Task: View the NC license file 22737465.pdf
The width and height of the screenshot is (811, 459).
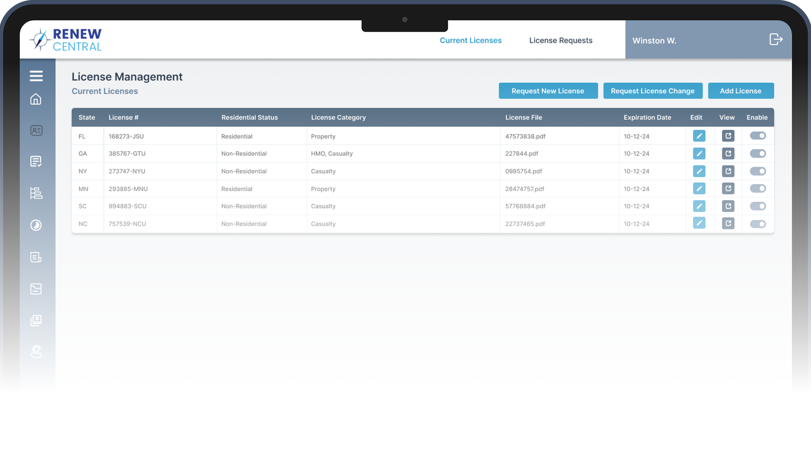Action: (x=728, y=223)
